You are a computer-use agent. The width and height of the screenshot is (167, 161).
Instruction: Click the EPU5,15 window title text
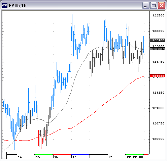coord(18,6)
